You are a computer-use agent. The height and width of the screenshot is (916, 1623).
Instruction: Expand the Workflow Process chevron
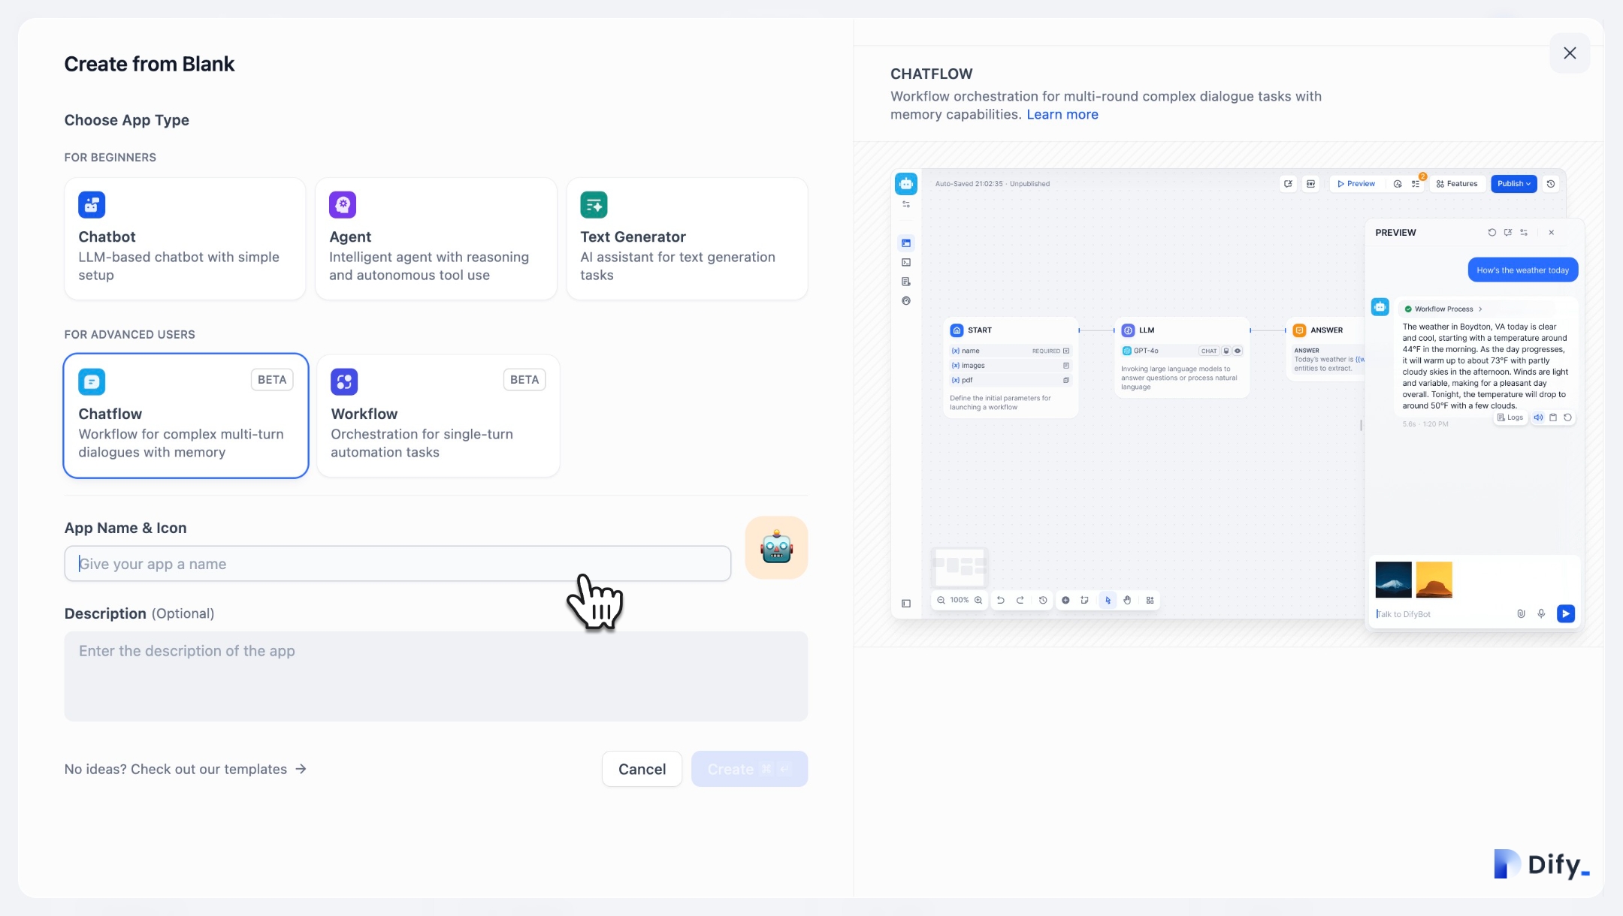(1480, 309)
